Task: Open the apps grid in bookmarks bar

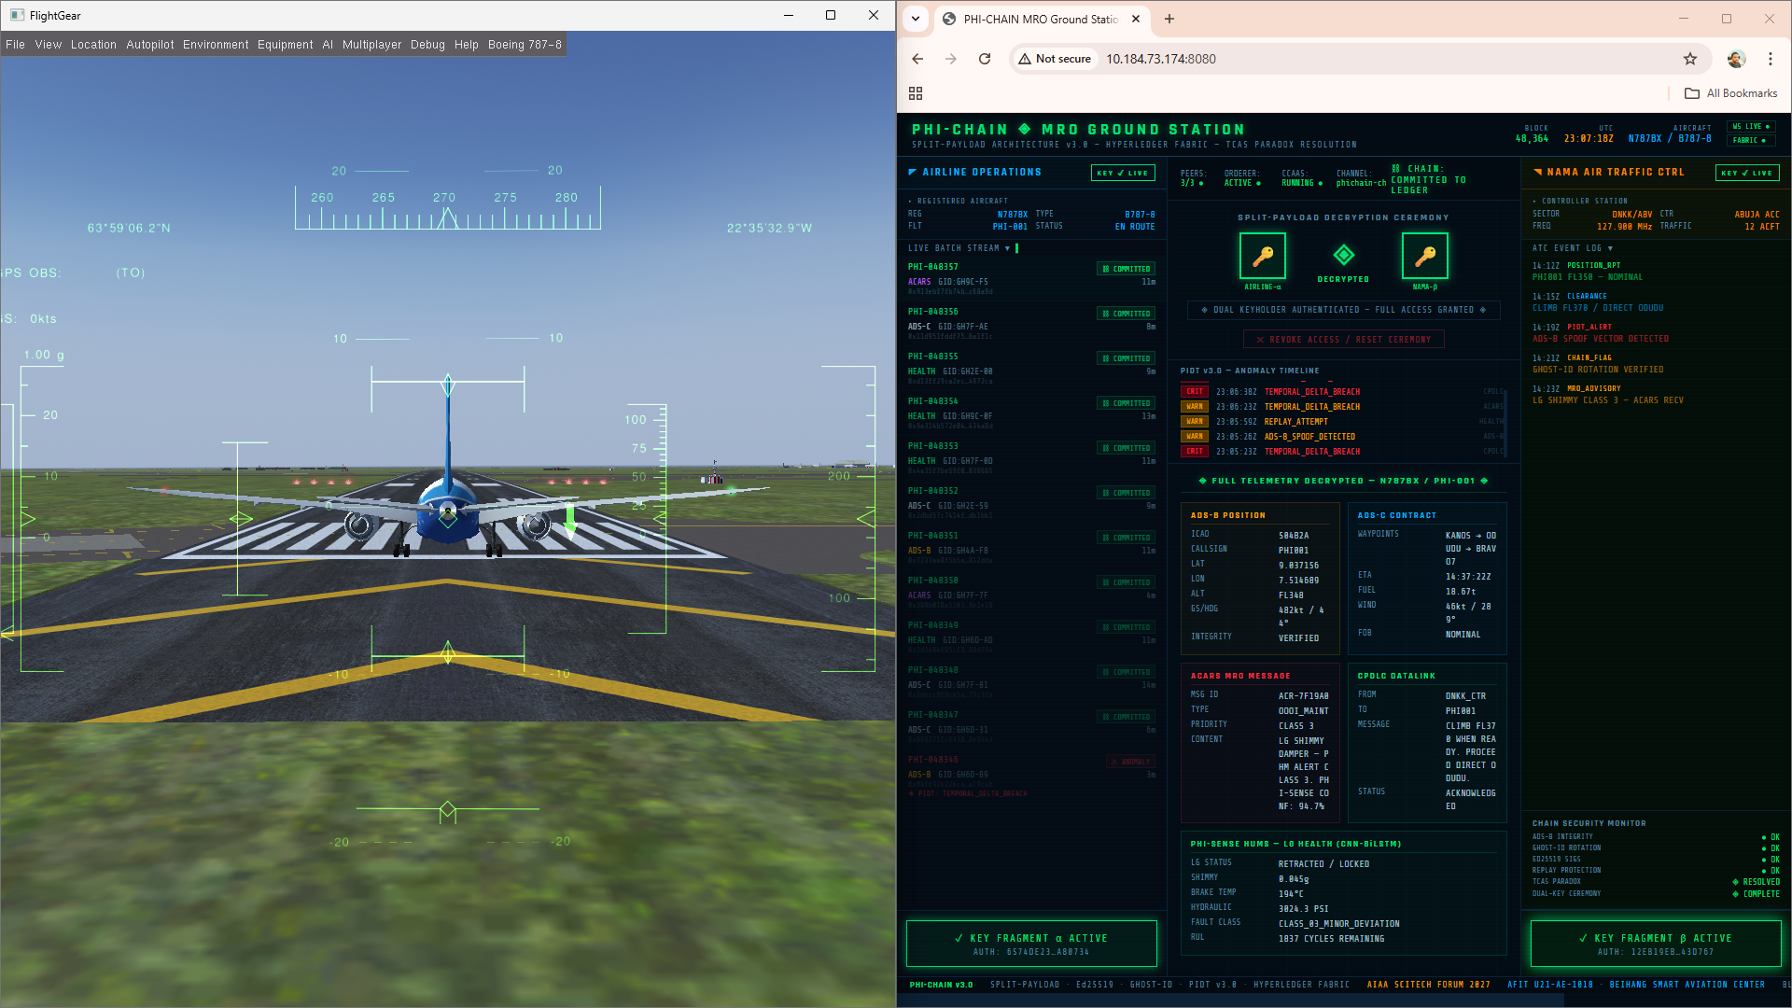Action: pos(916,93)
